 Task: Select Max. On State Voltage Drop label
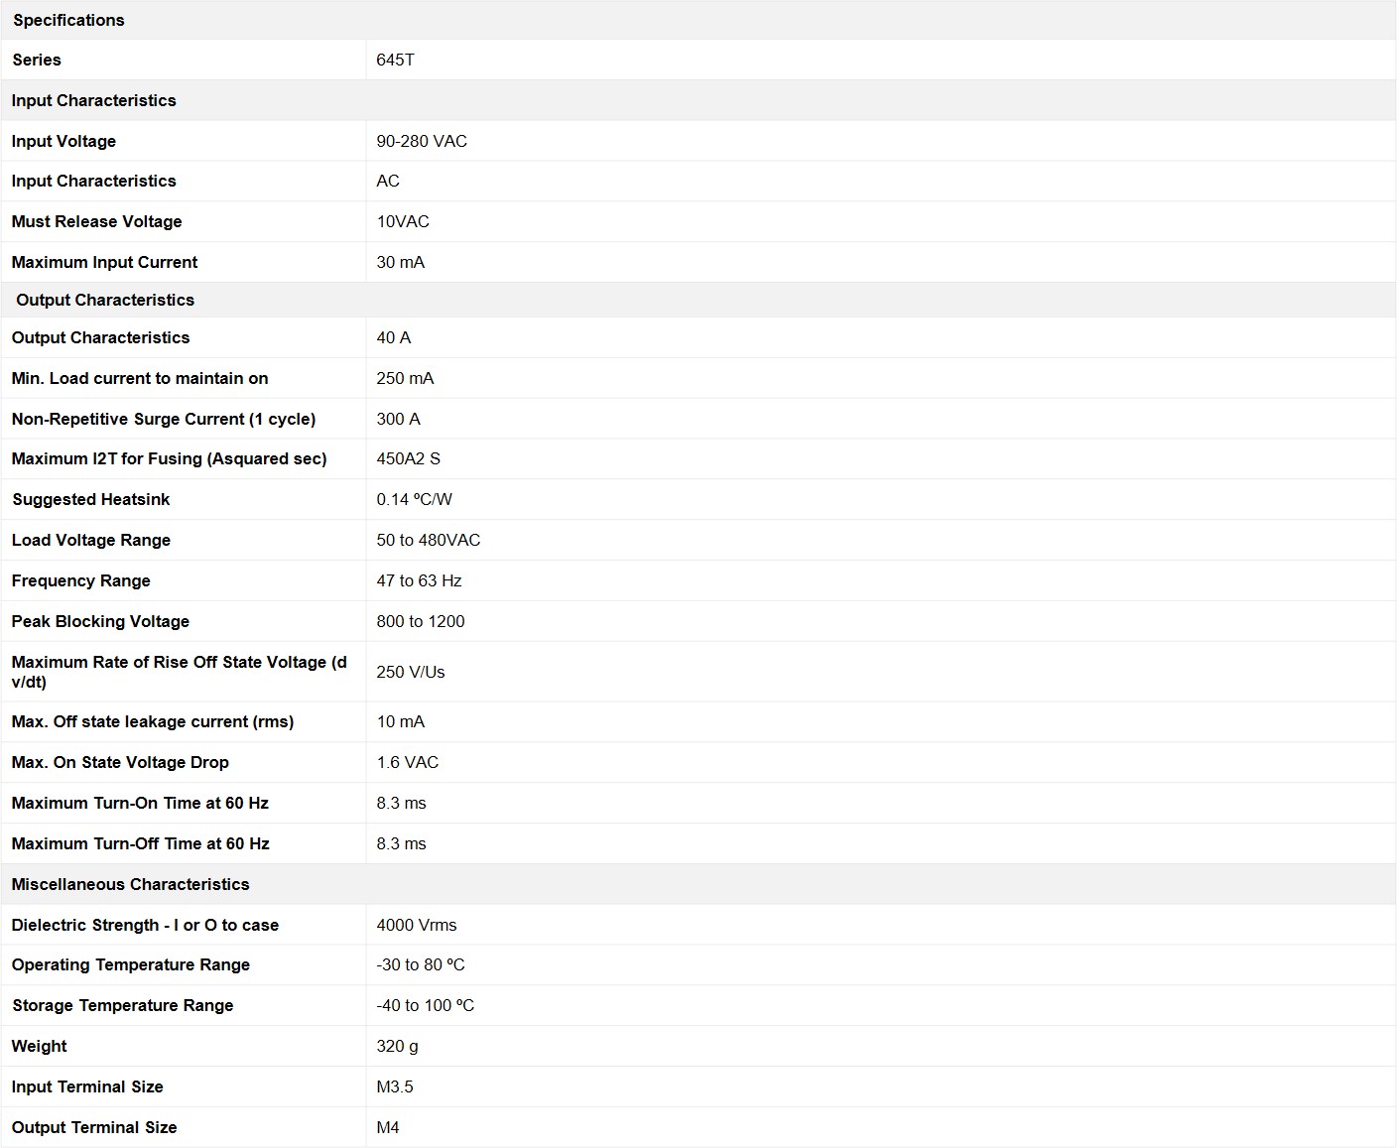tap(120, 762)
